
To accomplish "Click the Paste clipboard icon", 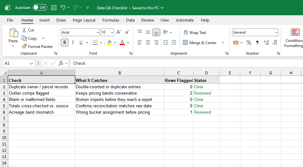I will [x=13, y=32].
